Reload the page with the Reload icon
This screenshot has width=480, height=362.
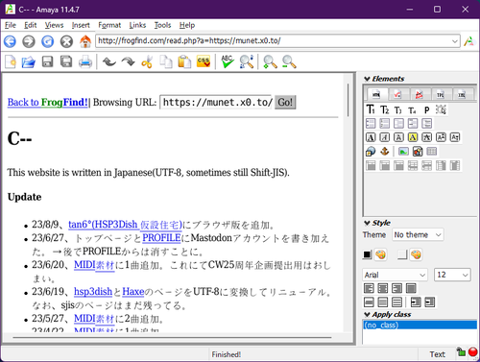pos(48,41)
